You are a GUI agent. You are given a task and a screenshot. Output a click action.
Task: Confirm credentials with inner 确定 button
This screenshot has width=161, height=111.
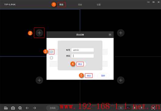80,64
